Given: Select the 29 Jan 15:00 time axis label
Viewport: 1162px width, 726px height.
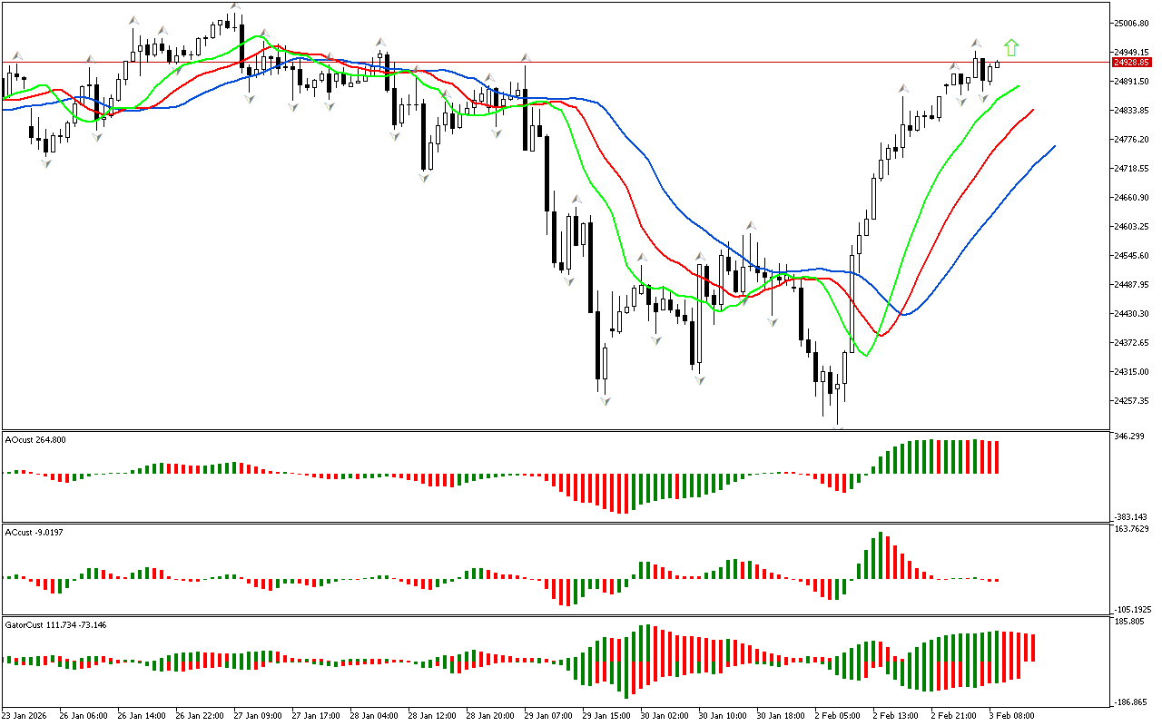Looking at the screenshot, I should click(605, 715).
